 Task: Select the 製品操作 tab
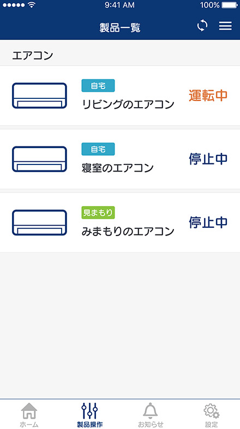pyautogui.click(x=90, y=415)
